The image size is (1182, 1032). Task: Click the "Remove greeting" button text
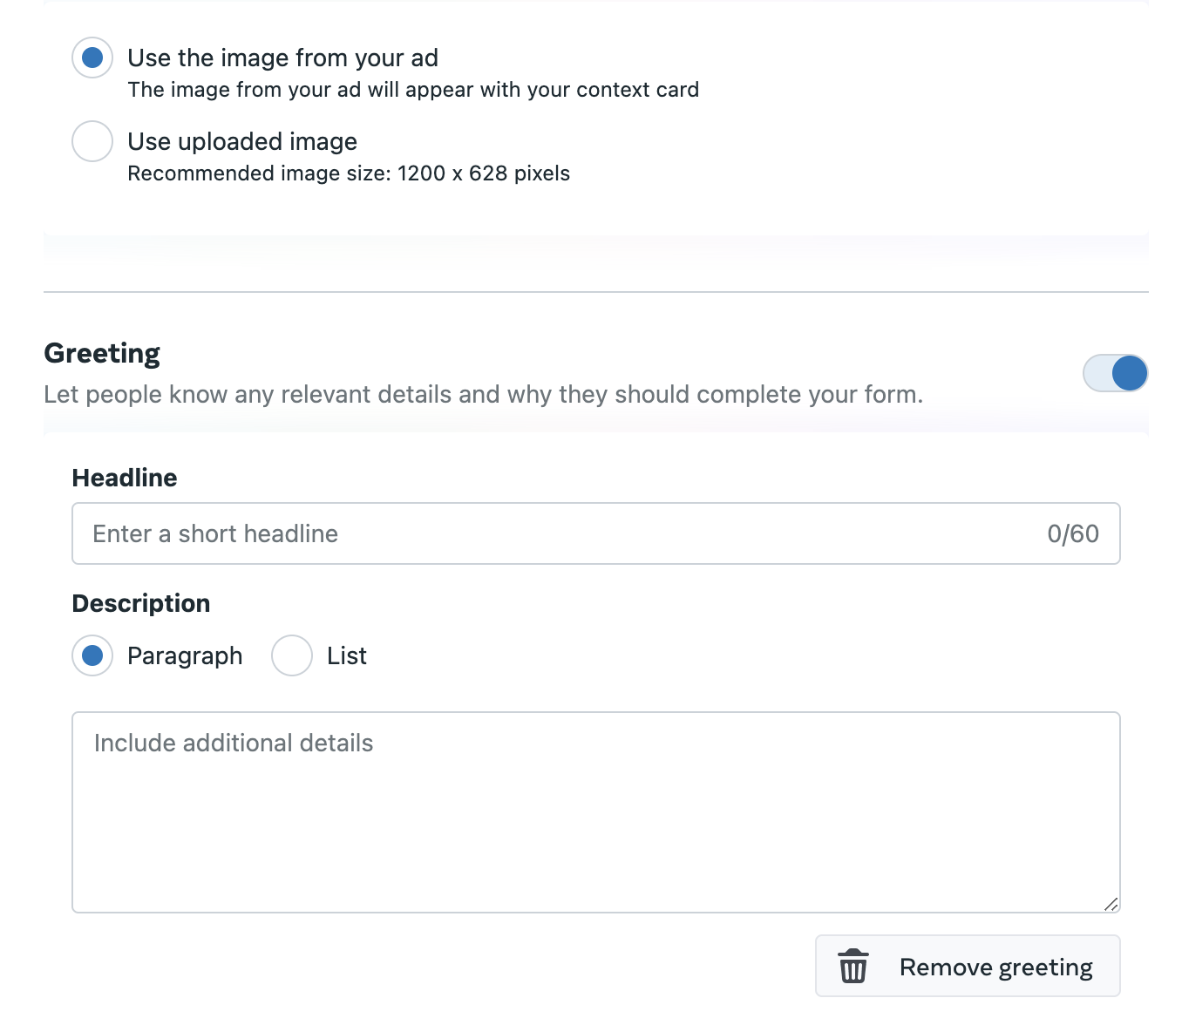[995, 967]
